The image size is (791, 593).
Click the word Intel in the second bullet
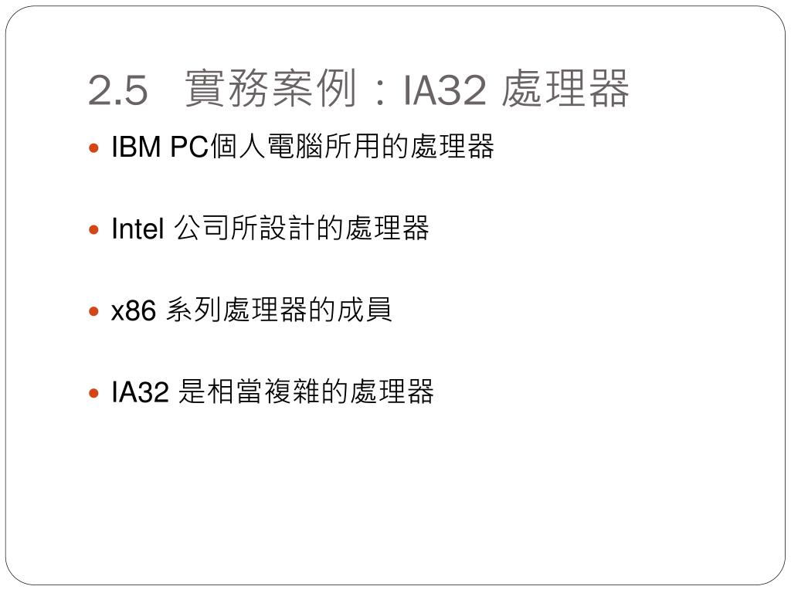click(x=137, y=229)
